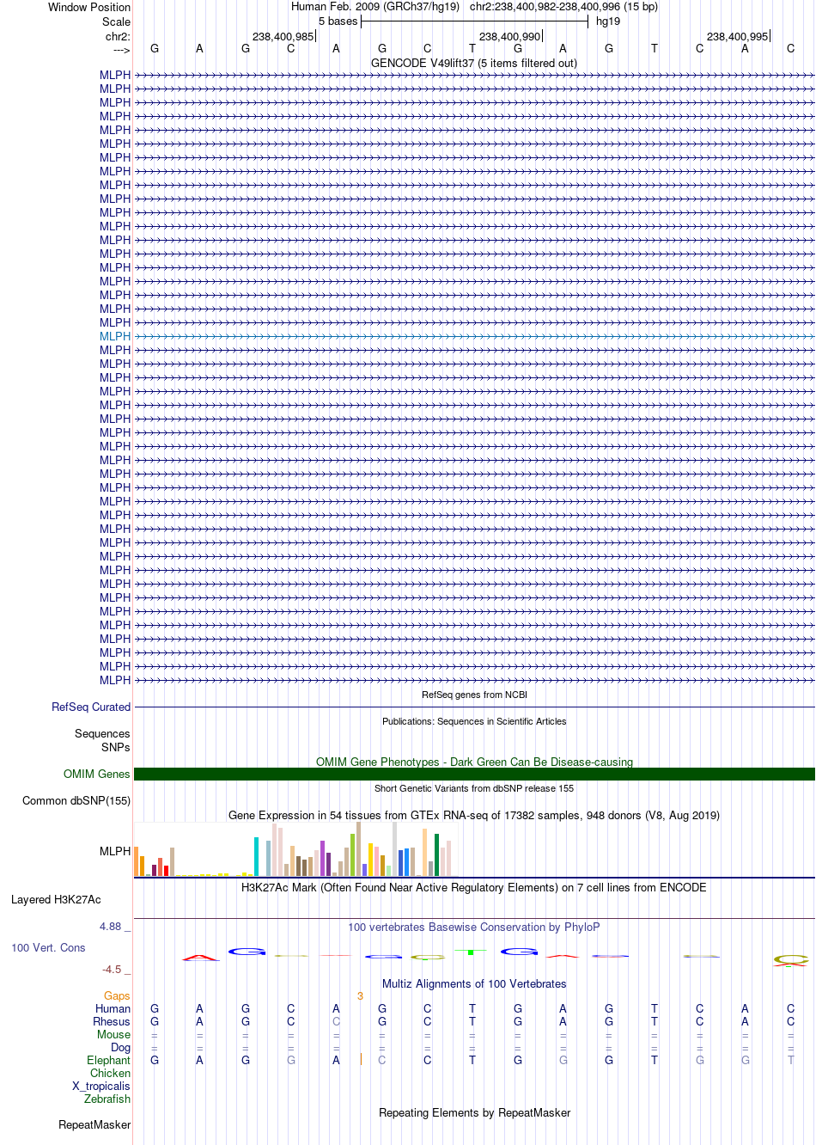816x1145 pixels.
Task: Click the Layered H3K27Ac track label
Action: 56,899
